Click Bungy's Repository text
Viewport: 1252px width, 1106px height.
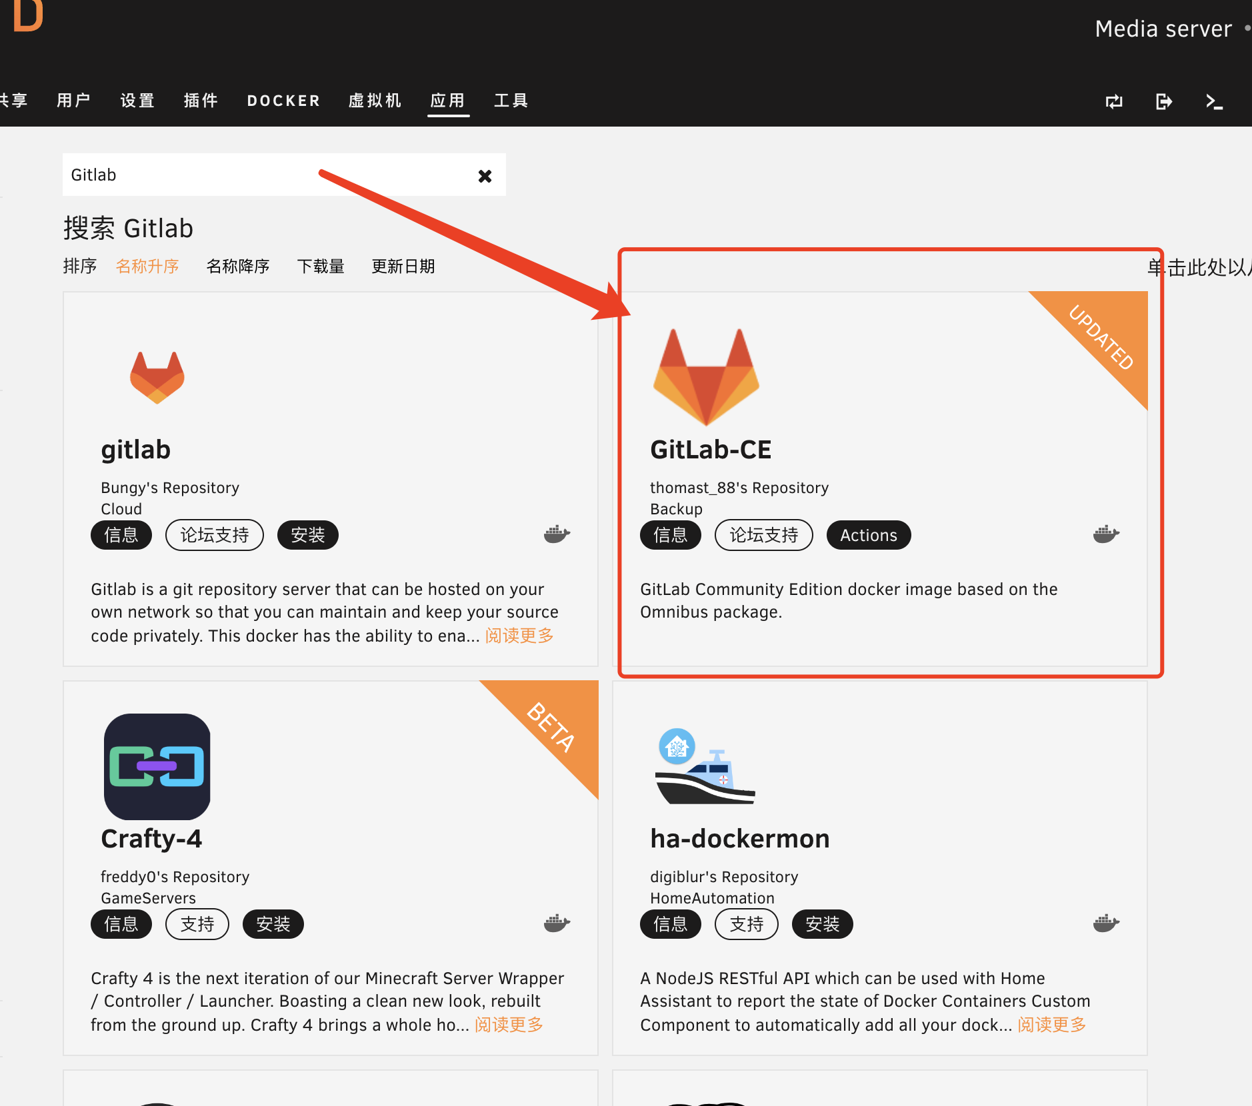170,488
